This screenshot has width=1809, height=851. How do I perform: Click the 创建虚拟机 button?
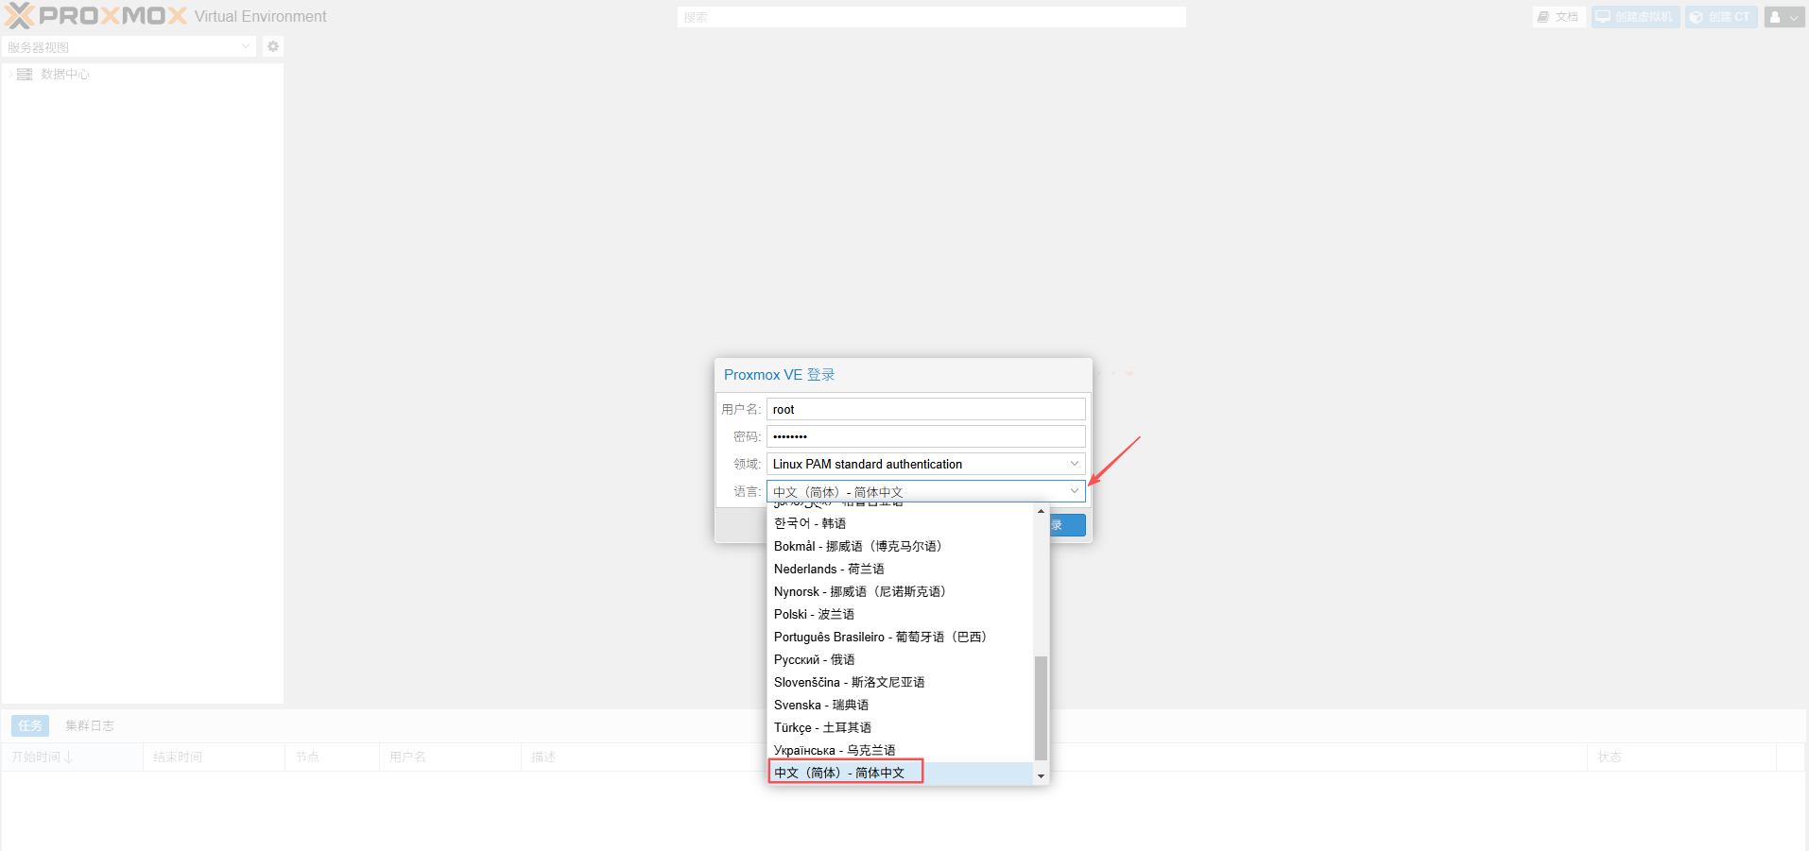point(1635,17)
